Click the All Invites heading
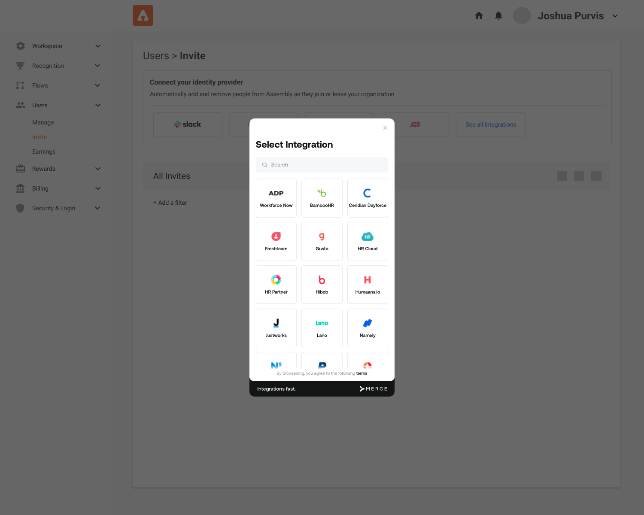 pos(172,176)
